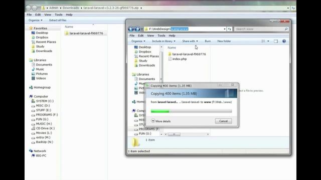Open PROGRAMS (F:) drive in zip window sidebar

[45, 114]
